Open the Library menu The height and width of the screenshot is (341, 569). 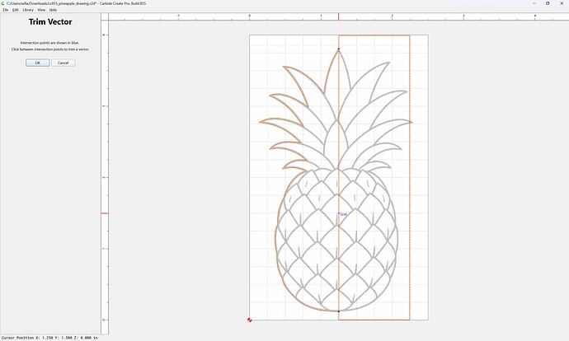28,10
